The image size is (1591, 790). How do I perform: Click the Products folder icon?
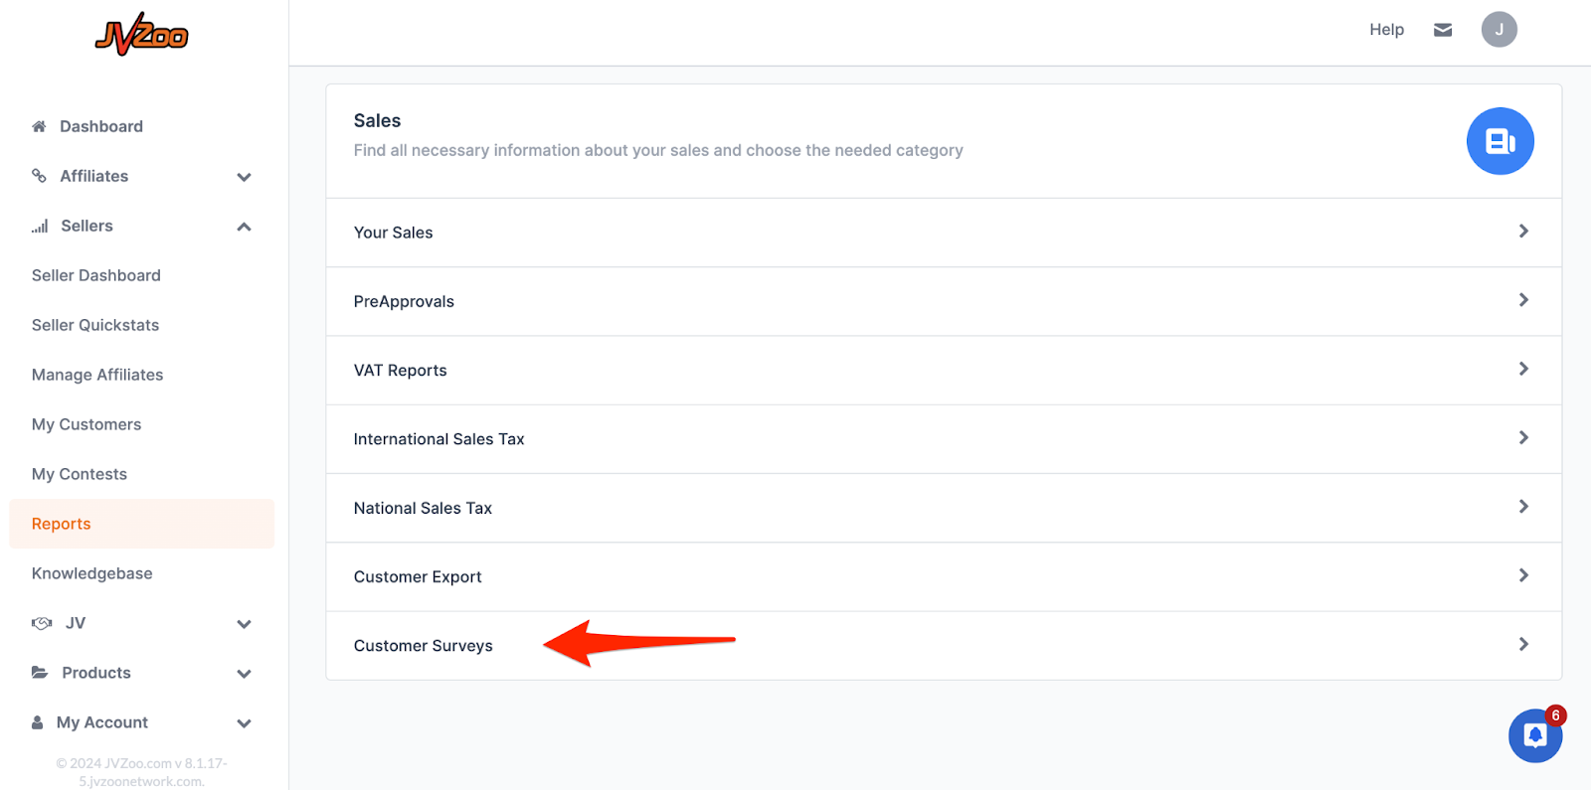point(40,673)
